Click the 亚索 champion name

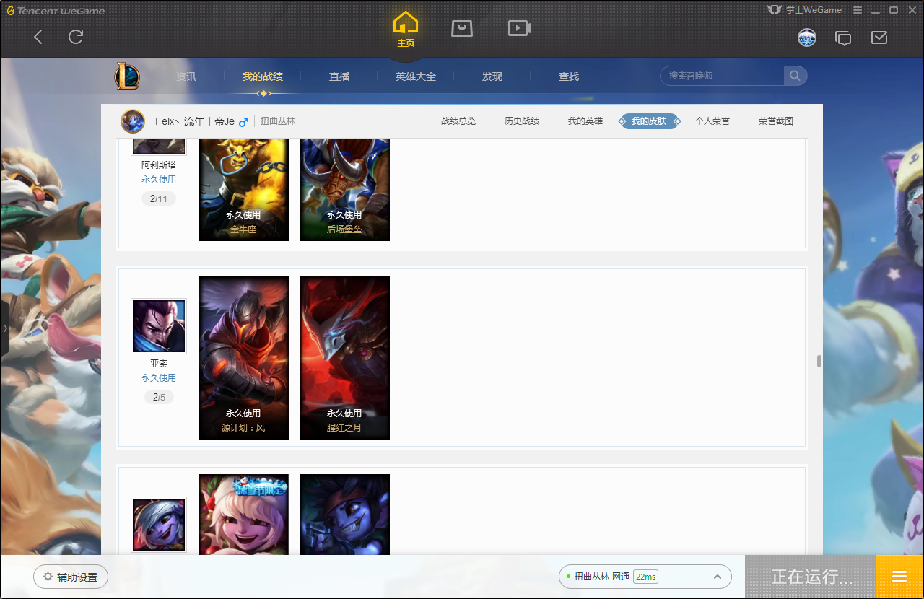click(x=159, y=364)
